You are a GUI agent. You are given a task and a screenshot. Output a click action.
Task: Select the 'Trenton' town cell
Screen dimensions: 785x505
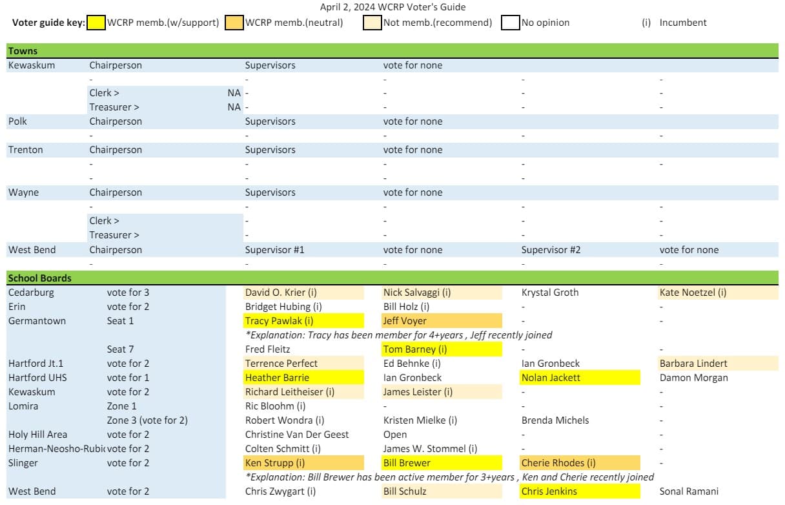tap(26, 150)
